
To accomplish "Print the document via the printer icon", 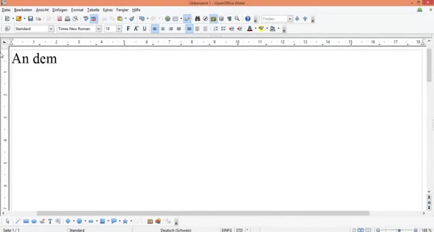I will point(67,19).
